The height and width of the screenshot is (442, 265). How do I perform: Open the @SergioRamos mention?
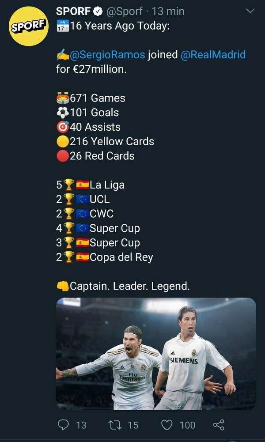107,55
